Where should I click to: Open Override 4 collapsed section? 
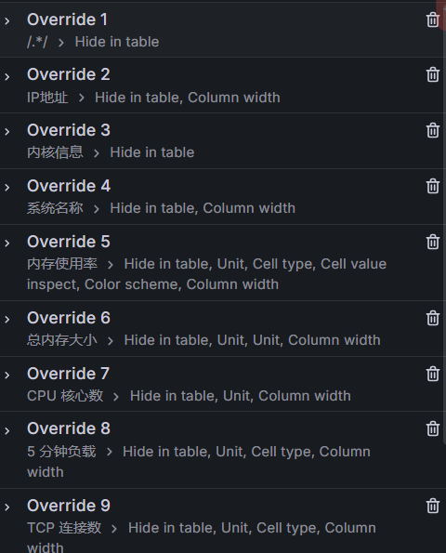coord(7,187)
